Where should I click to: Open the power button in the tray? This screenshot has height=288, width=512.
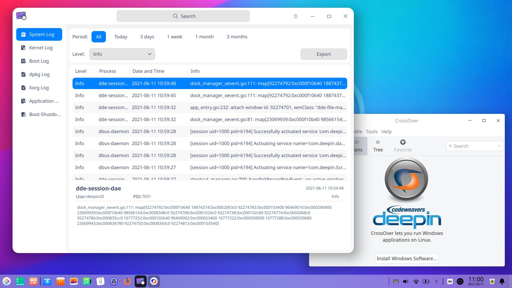460,281
